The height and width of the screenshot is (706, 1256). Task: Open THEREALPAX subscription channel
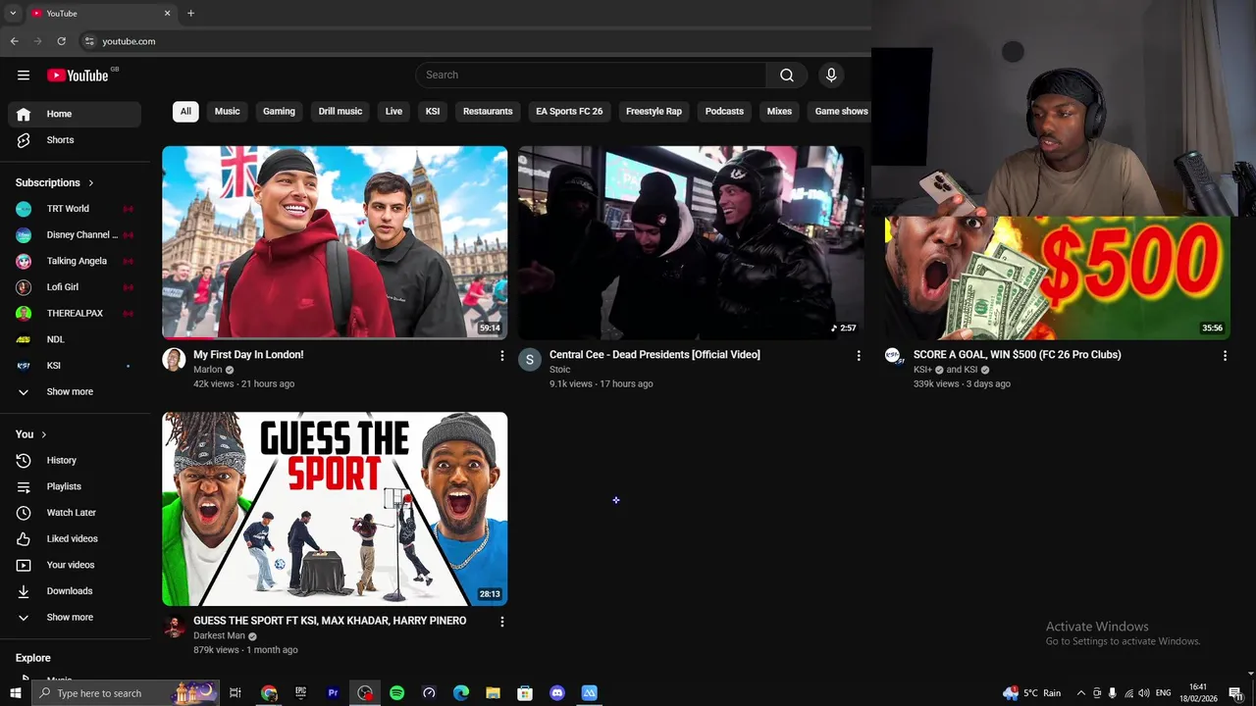75,314
